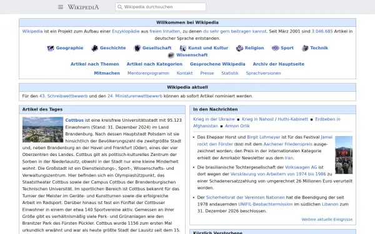Viewport: 375px width, 234px height.
Task: Open the Sprachversionen link
Action: point(264,73)
